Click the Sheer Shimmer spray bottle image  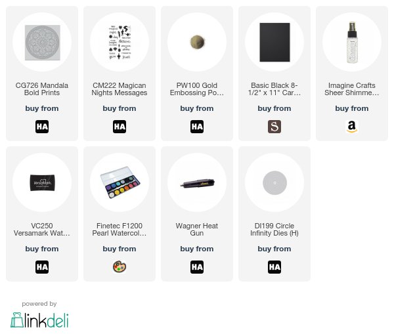coord(352,42)
